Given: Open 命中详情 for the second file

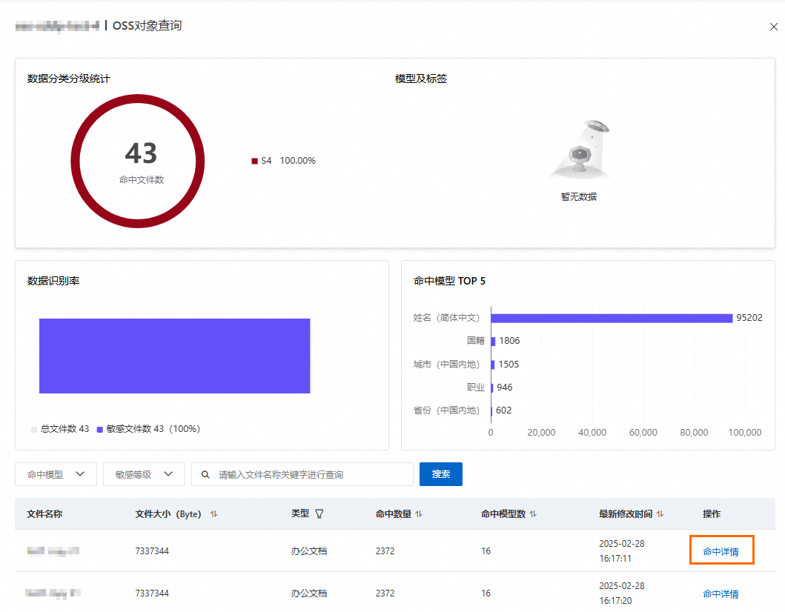Looking at the screenshot, I should [721, 593].
